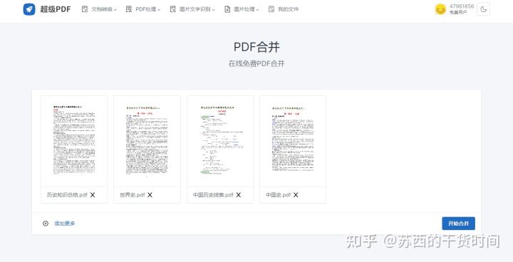This screenshot has width=513, height=262.
Task: Select the 世界史.pdf page thumbnail
Action: pyautogui.click(x=147, y=141)
